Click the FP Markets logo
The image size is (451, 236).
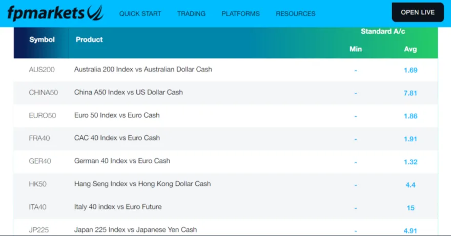(55, 13)
